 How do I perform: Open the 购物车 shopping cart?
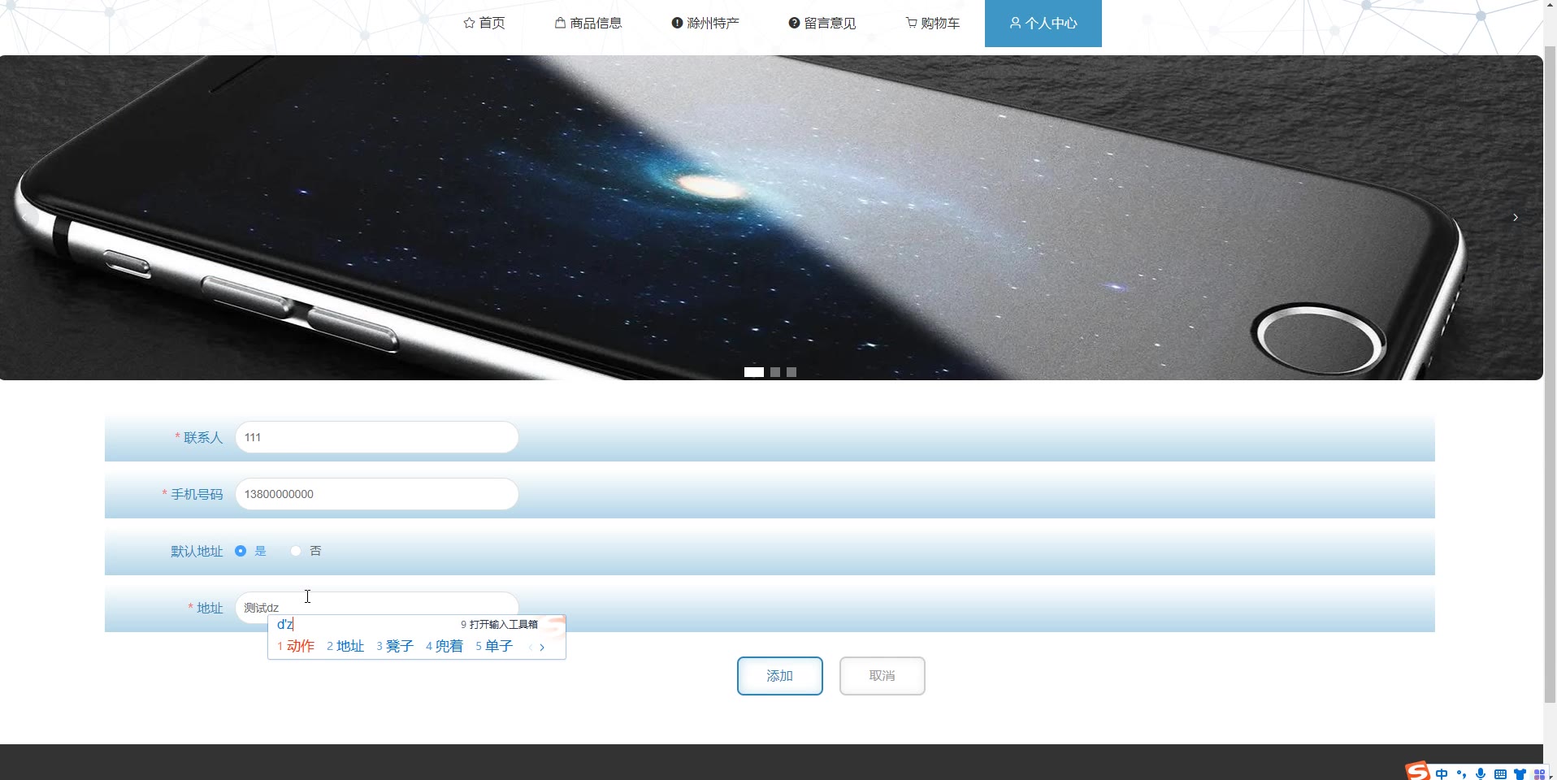933,23
